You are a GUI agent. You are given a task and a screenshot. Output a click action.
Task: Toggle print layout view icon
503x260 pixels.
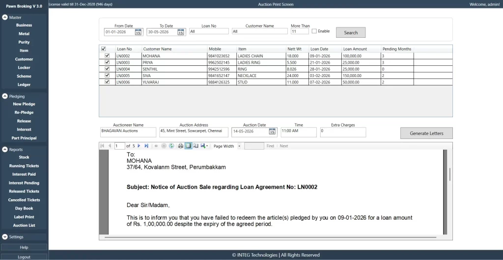[188, 146]
